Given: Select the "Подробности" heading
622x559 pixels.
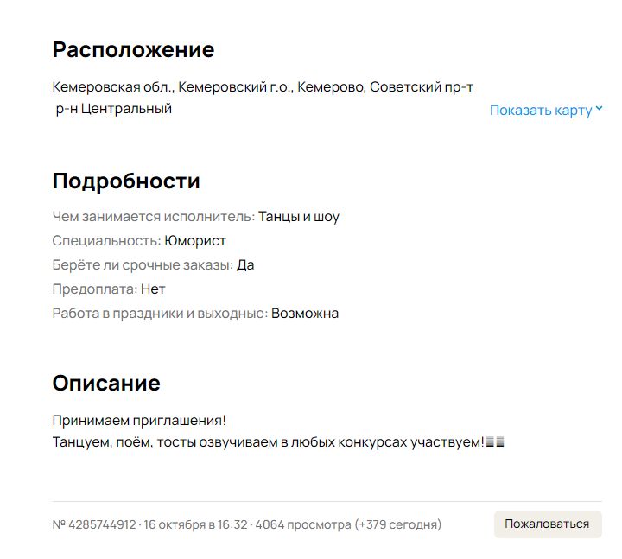Looking at the screenshot, I should 126,181.
